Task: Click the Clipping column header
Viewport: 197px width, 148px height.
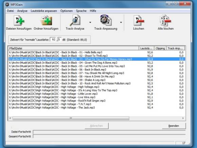Action: pyautogui.click(x=160, y=48)
